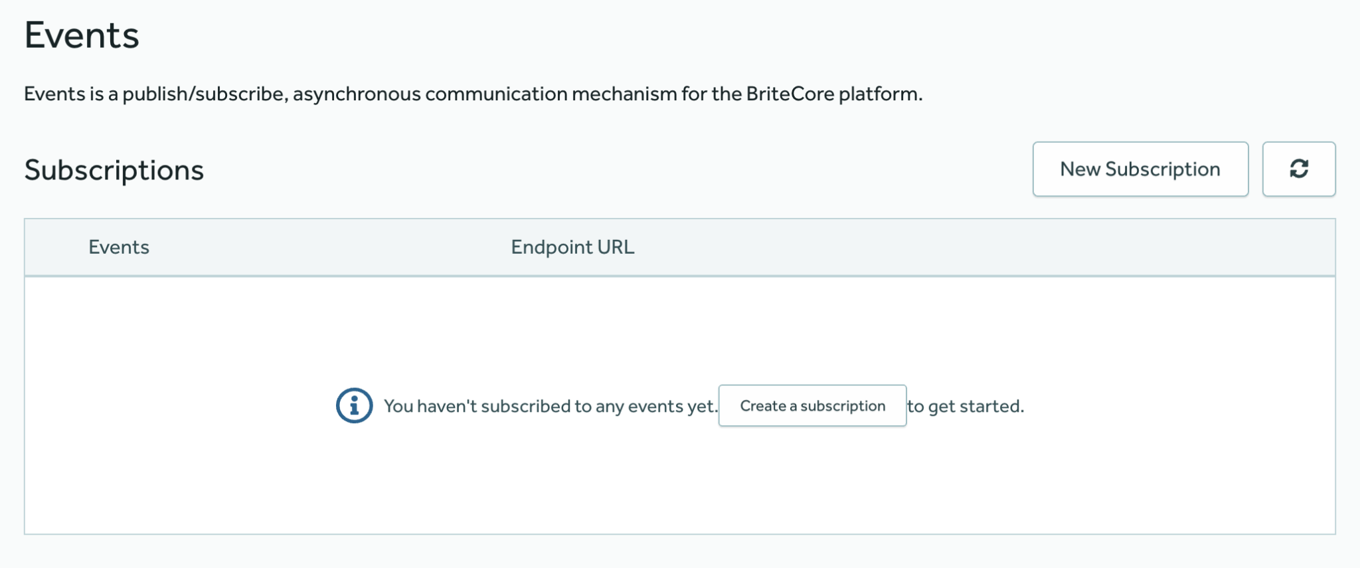Select the Endpoint URL column header
The image size is (1360, 568).
572,247
